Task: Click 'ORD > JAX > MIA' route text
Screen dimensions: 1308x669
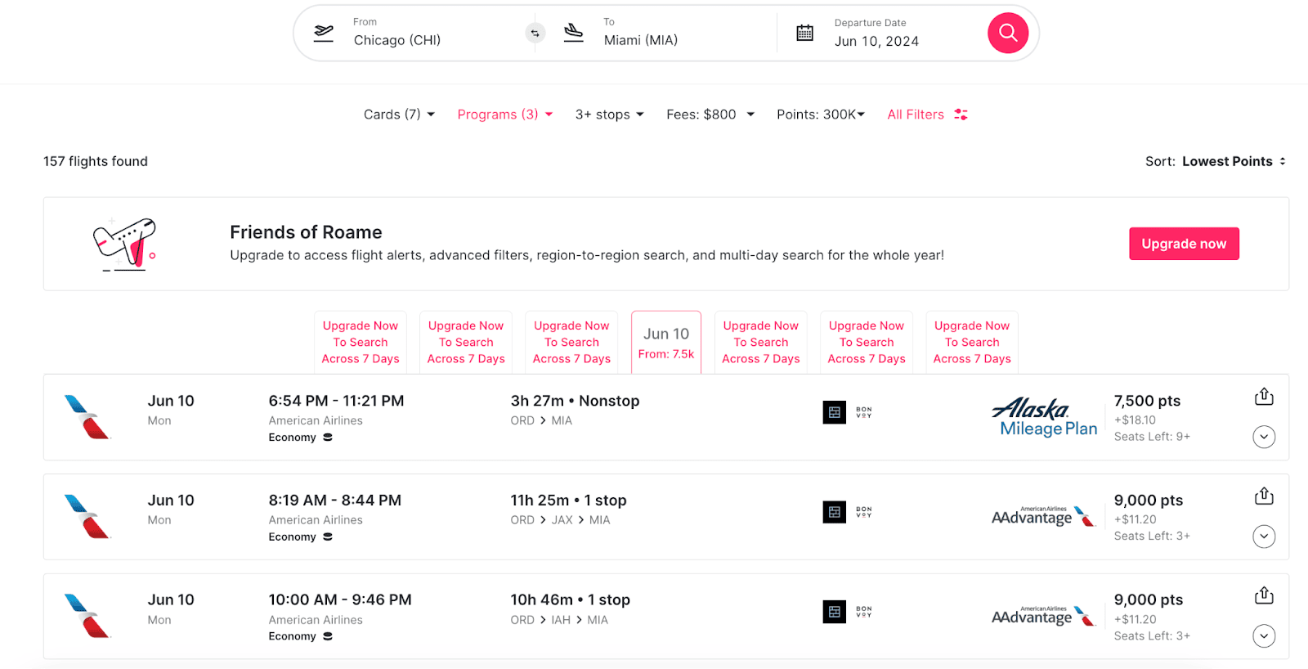Action: (560, 520)
